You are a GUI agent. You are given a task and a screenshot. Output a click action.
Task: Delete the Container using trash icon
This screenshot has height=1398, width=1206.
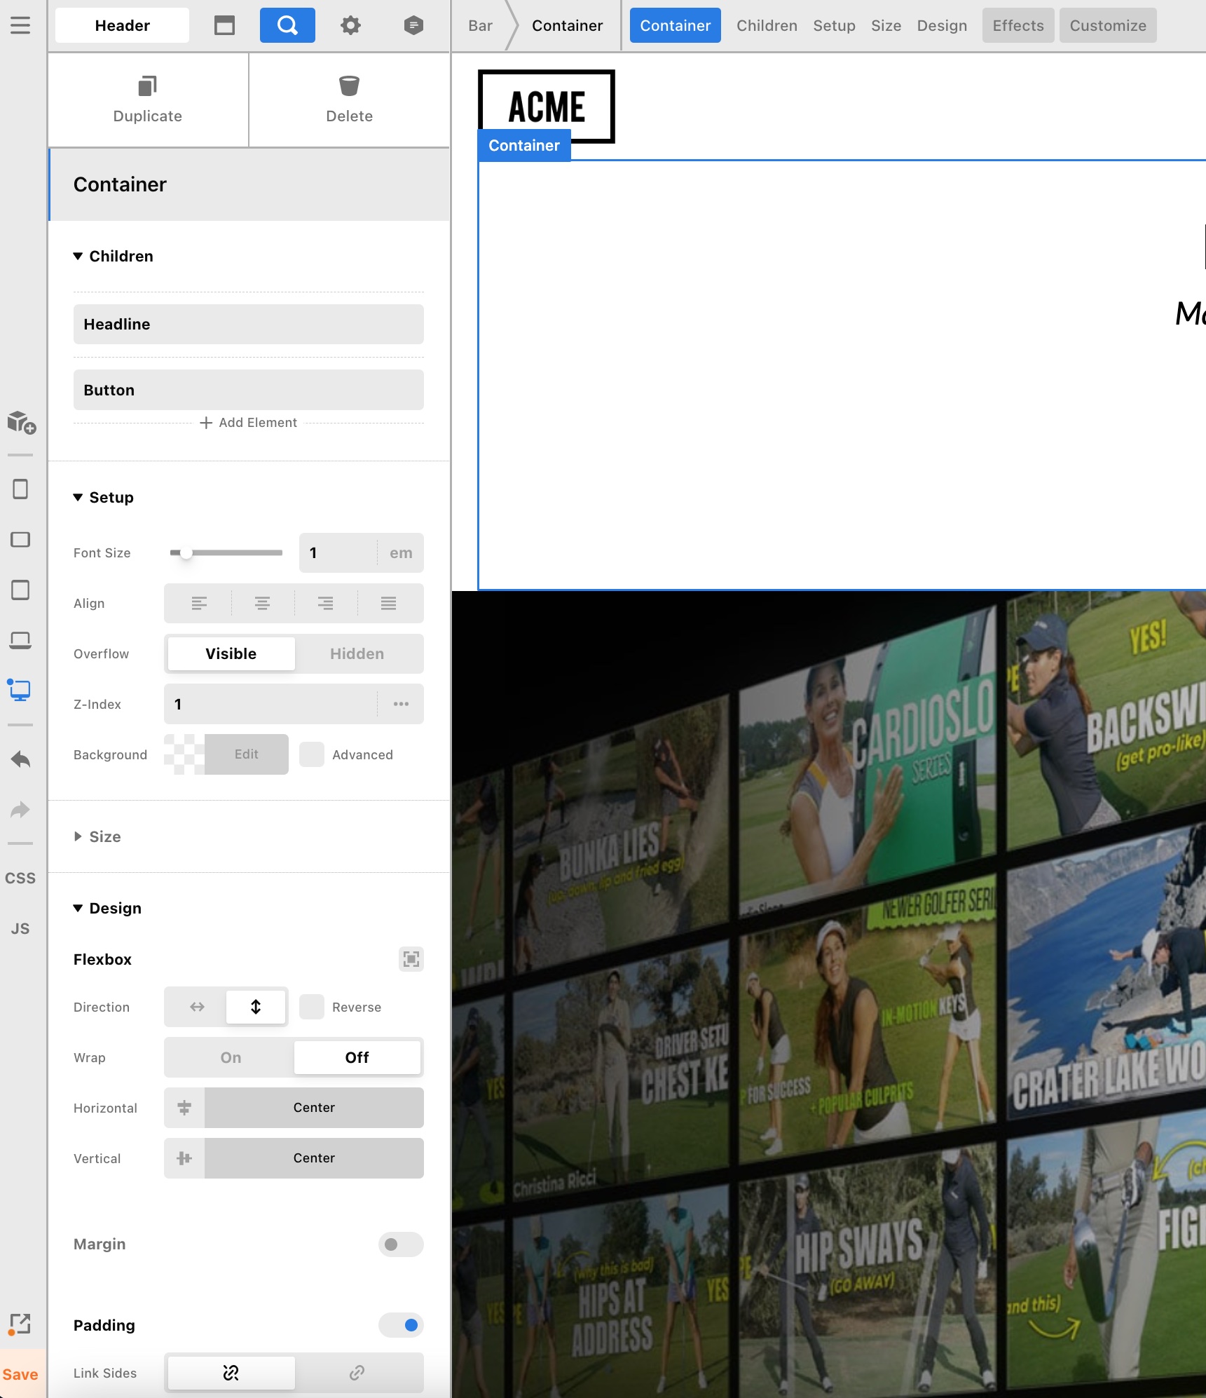pyautogui.click(x=349, y=87)
